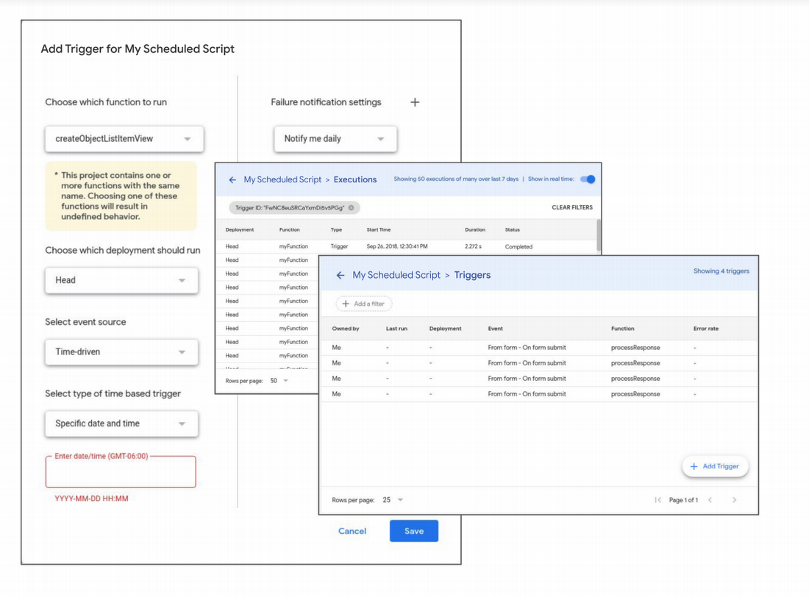Click the Add a filter chip
This screenshot has height=597, width=809.
click(364, 304)
